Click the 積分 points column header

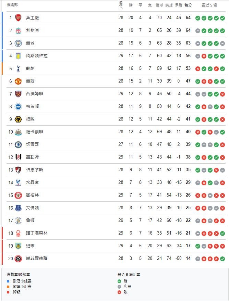pyautogui.click(x=188, y=5)
